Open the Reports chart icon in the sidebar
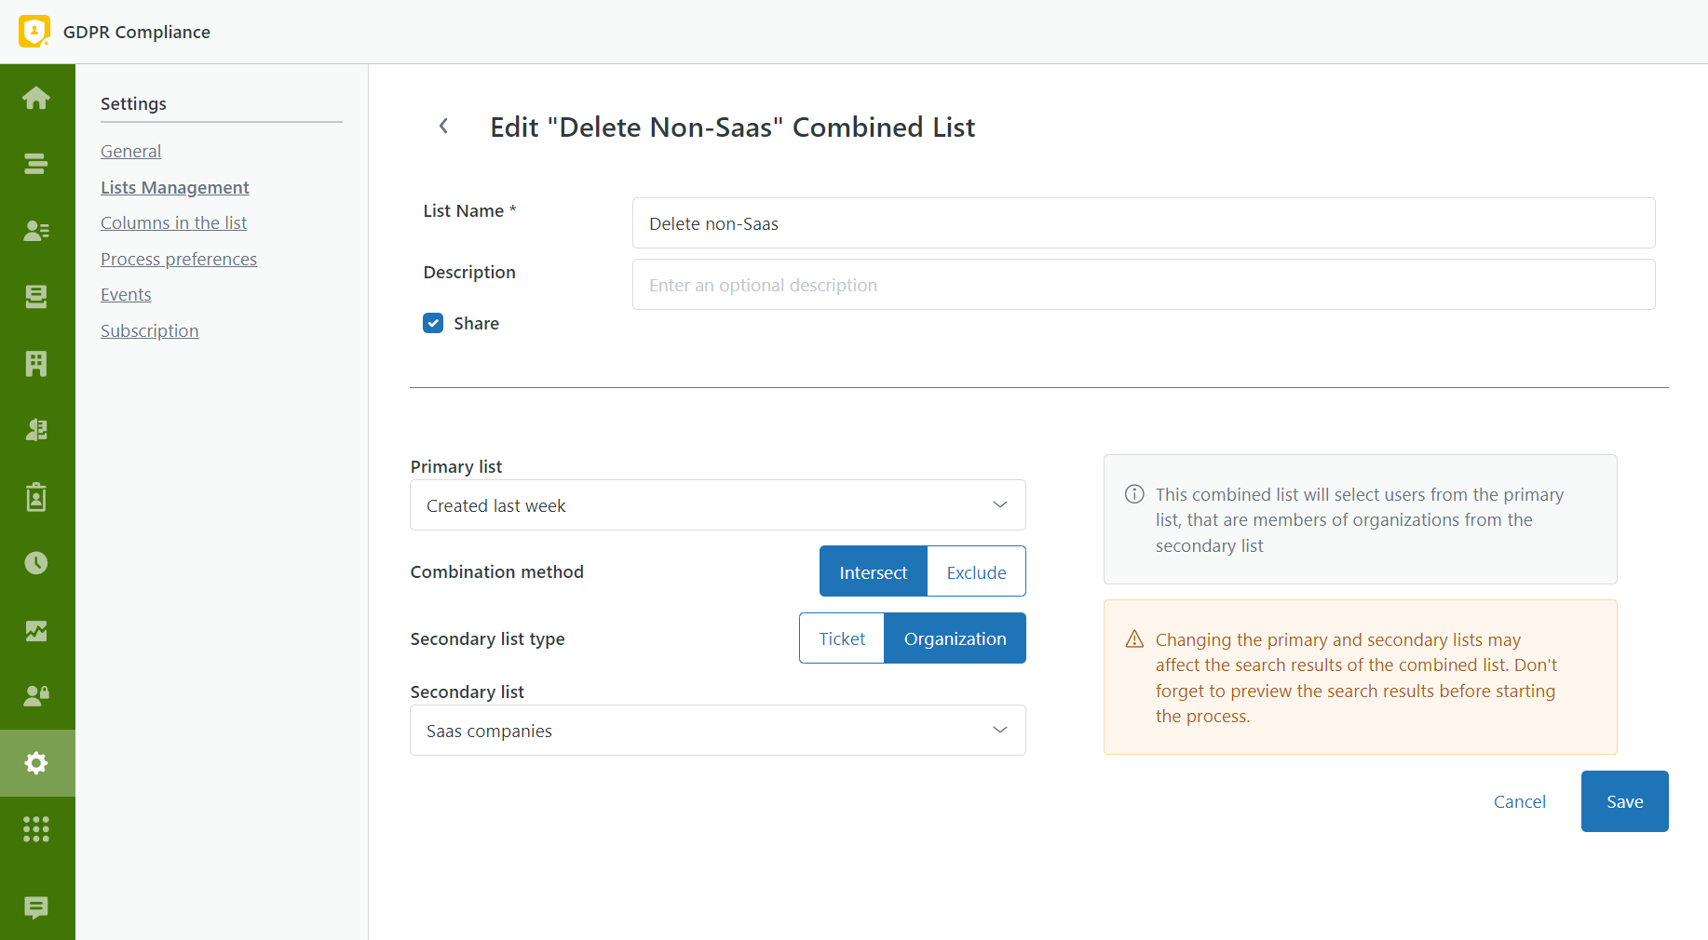Viewport: 1708px width, 940px height. (36, 630)
